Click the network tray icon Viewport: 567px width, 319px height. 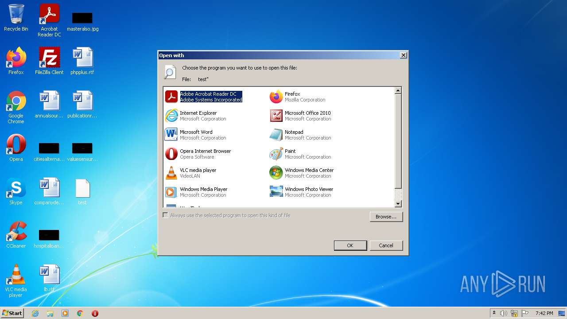514,313
